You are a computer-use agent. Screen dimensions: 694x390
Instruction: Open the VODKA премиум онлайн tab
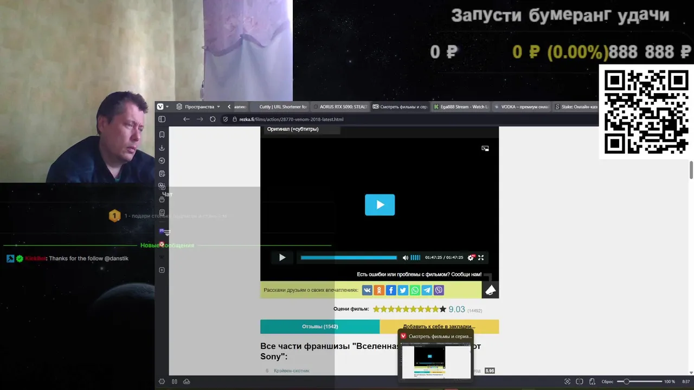(x=522, y=107)
